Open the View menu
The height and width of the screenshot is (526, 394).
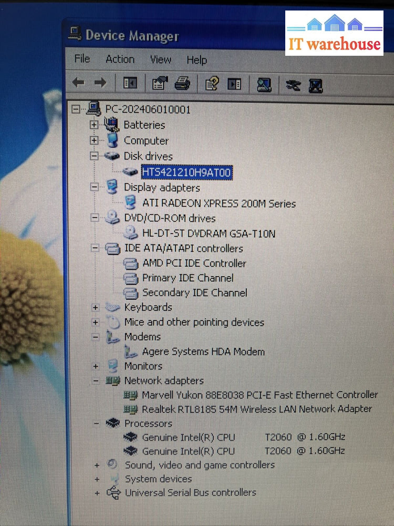tap(160, 60)
